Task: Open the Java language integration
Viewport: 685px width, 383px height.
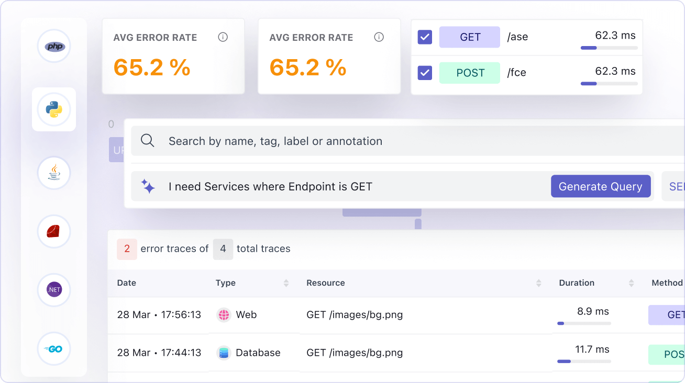Action: pos(53,173)
